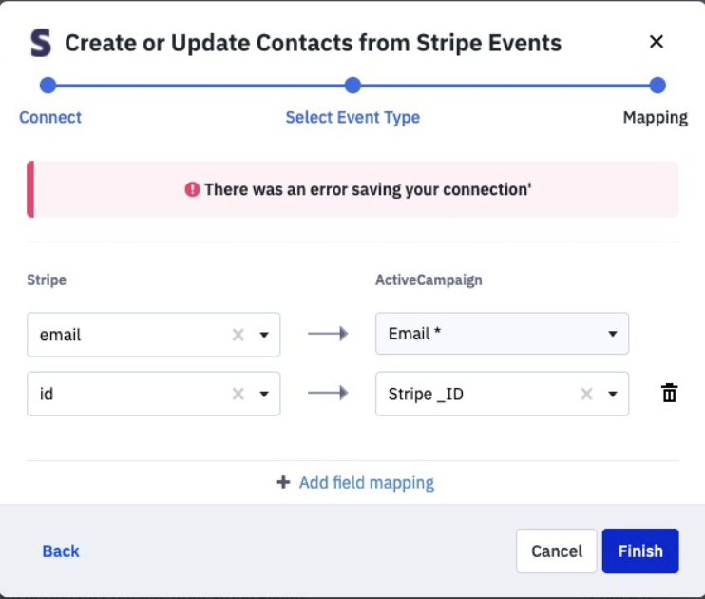Screen dimensions: 705x599
Task: Open the Email * ActiveCampaign dropdown
Action: pos(613,335)
